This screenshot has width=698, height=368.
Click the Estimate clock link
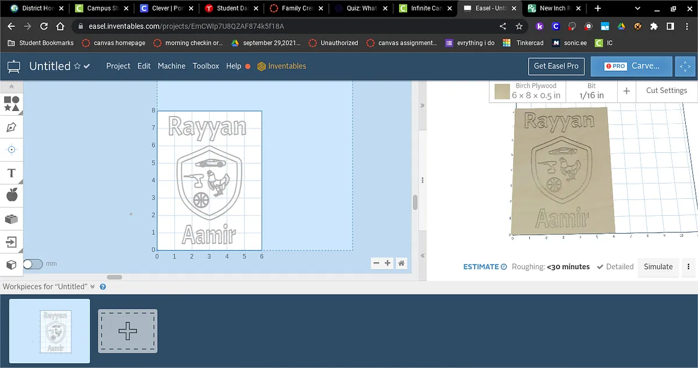[x=485, y=267]
